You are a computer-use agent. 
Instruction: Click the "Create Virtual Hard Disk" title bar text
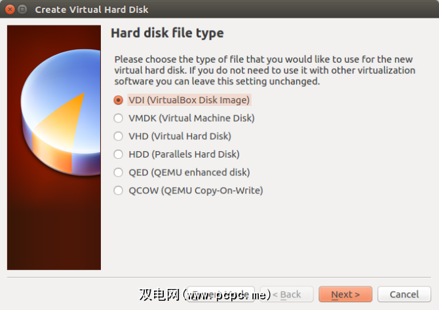(x=91, y=10)
